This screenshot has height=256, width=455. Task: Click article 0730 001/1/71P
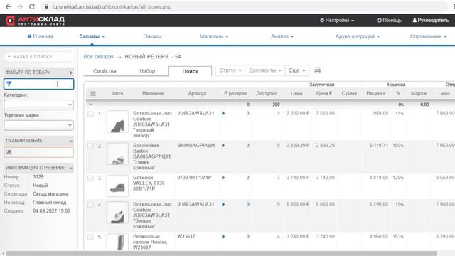pyautogui.click(x=194, y=178)
